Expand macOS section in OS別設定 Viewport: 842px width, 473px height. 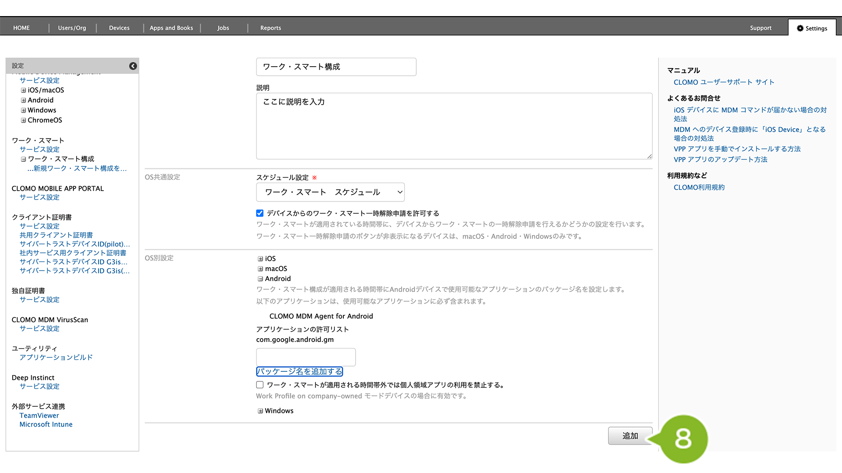(x=260, y=269)
